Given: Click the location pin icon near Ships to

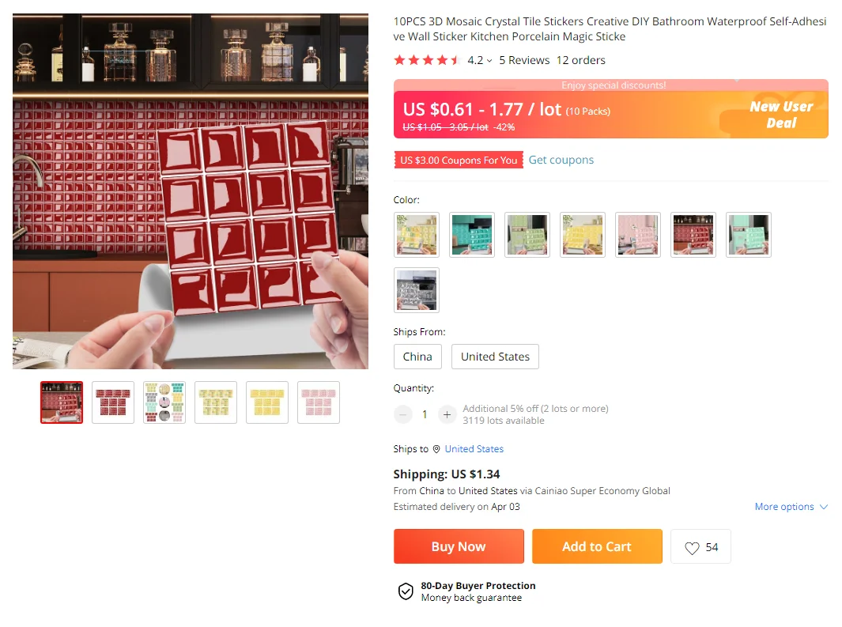Looking at the screenshot, I should click(436, 449).
